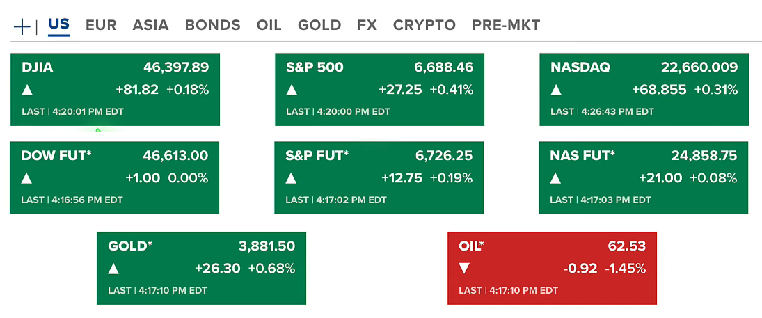Show the CRYPTO tab
Image resolution: width=762 pixels, height=318 pixels.
(424, 25)
